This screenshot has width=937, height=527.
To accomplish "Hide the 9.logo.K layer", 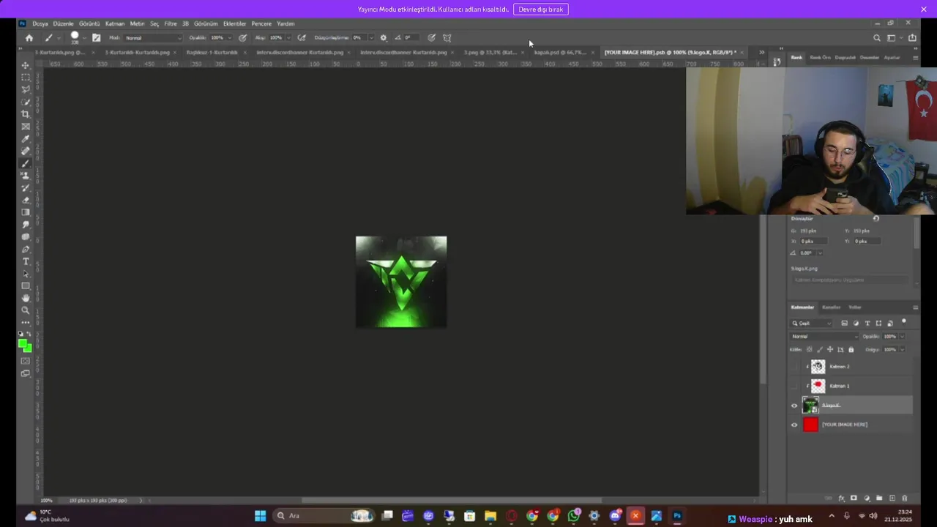I will pos(794,405).
